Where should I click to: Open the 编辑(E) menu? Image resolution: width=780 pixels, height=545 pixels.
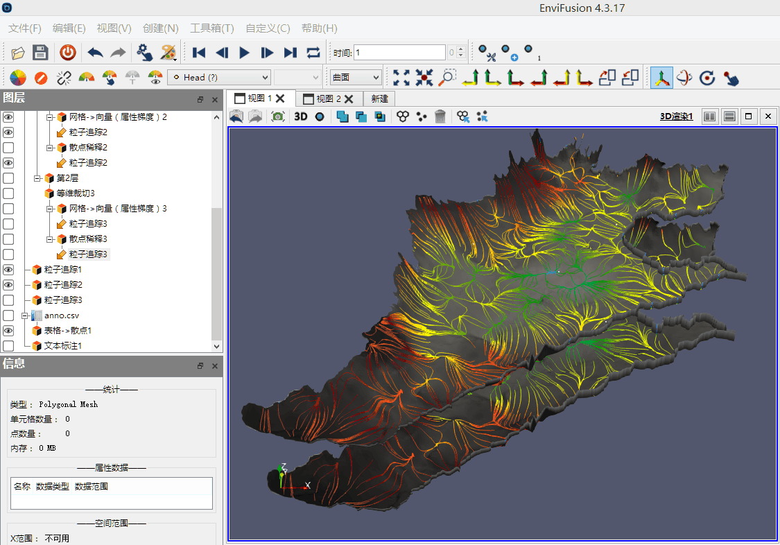click(69, 28)
